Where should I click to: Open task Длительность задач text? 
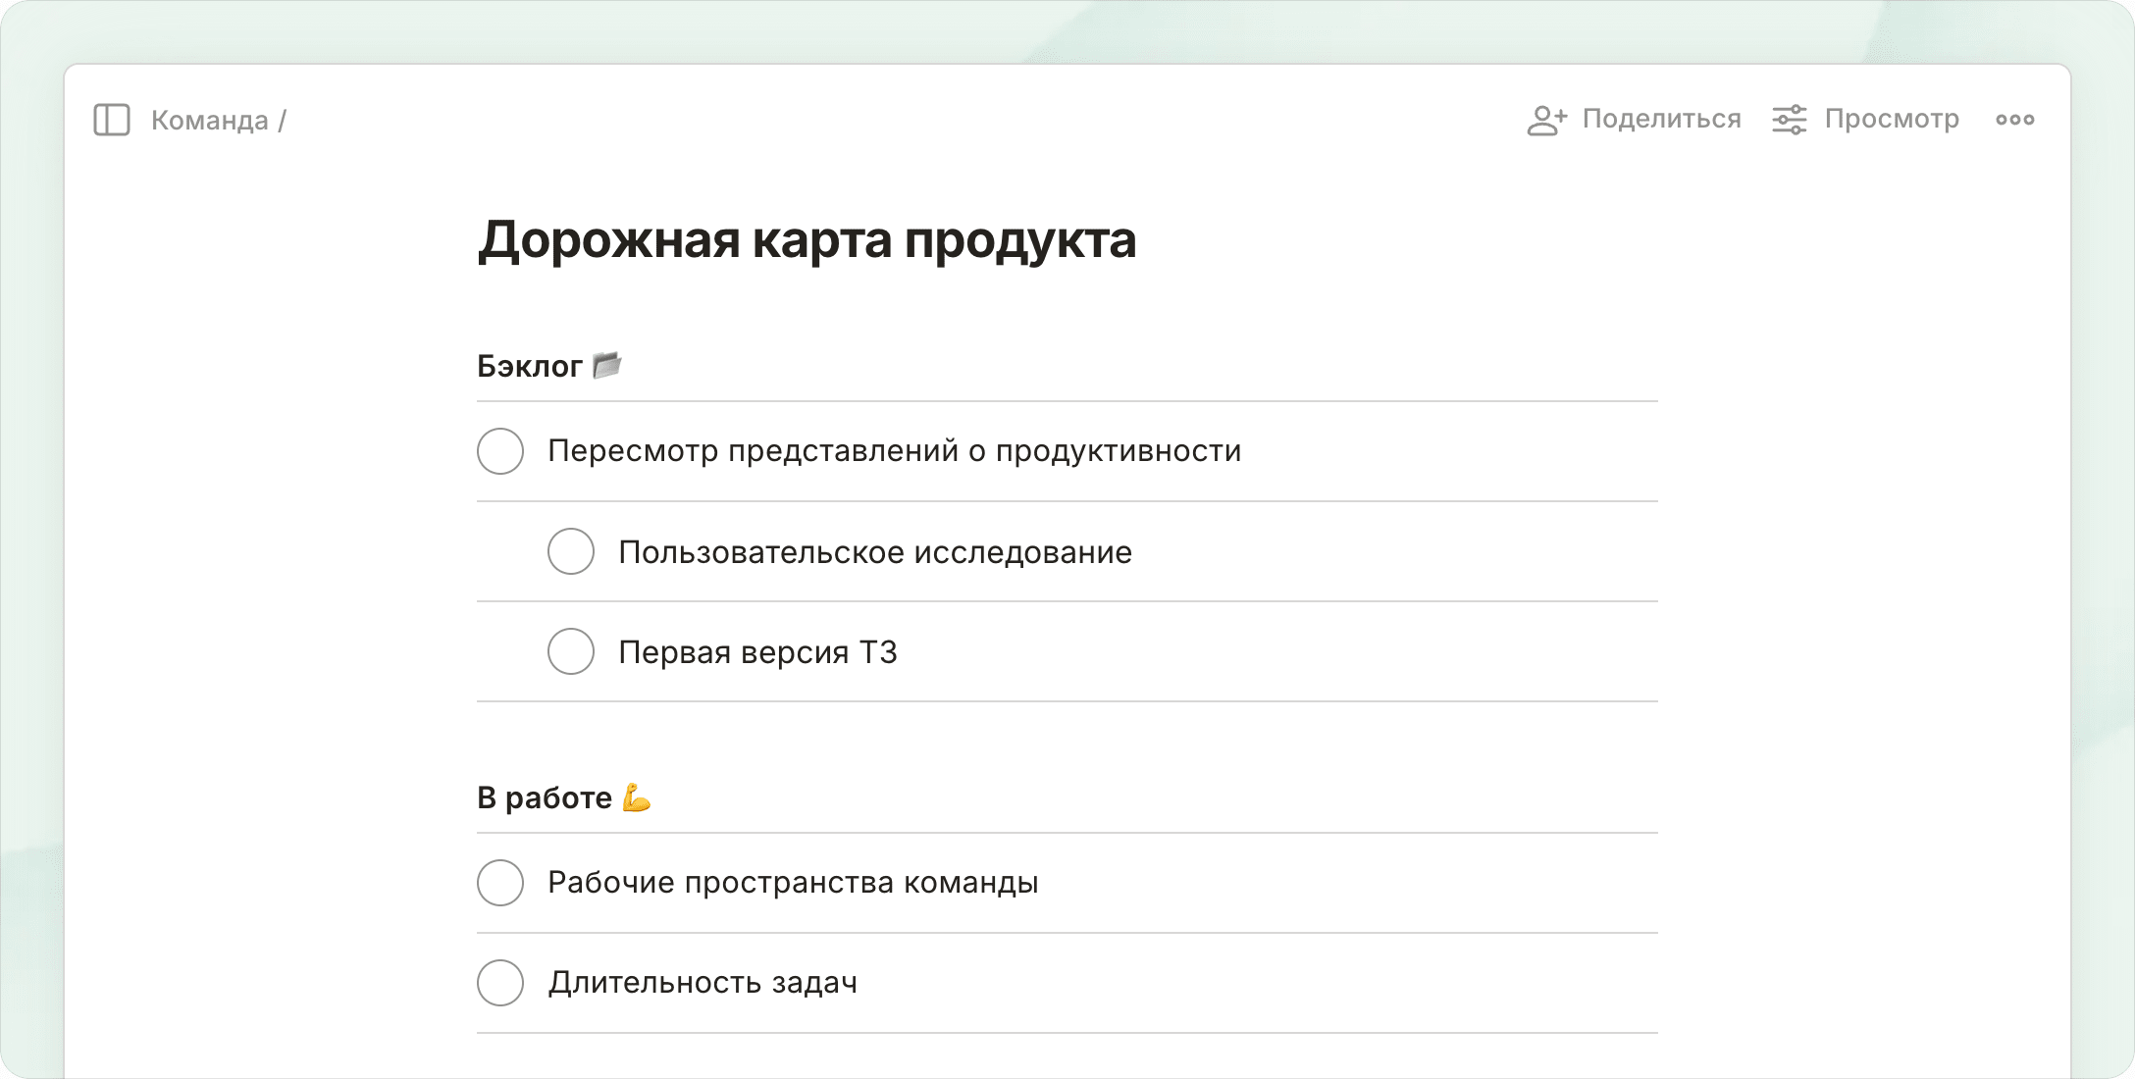tap(703, 983)
